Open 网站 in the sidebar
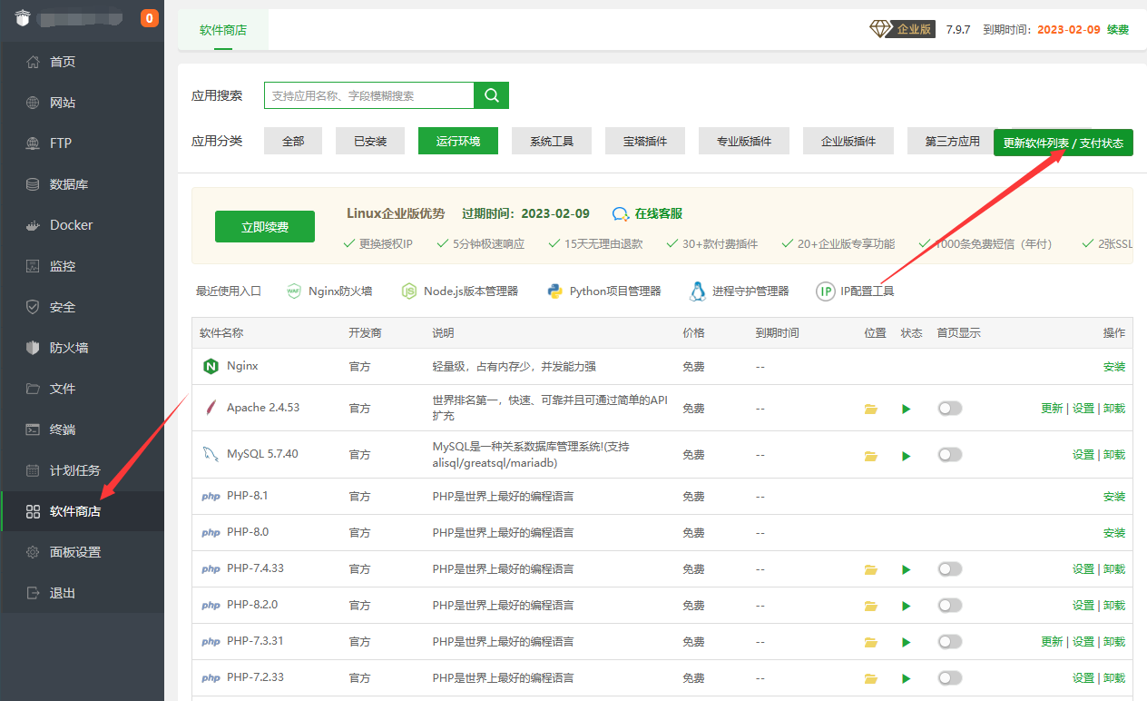 82,103
